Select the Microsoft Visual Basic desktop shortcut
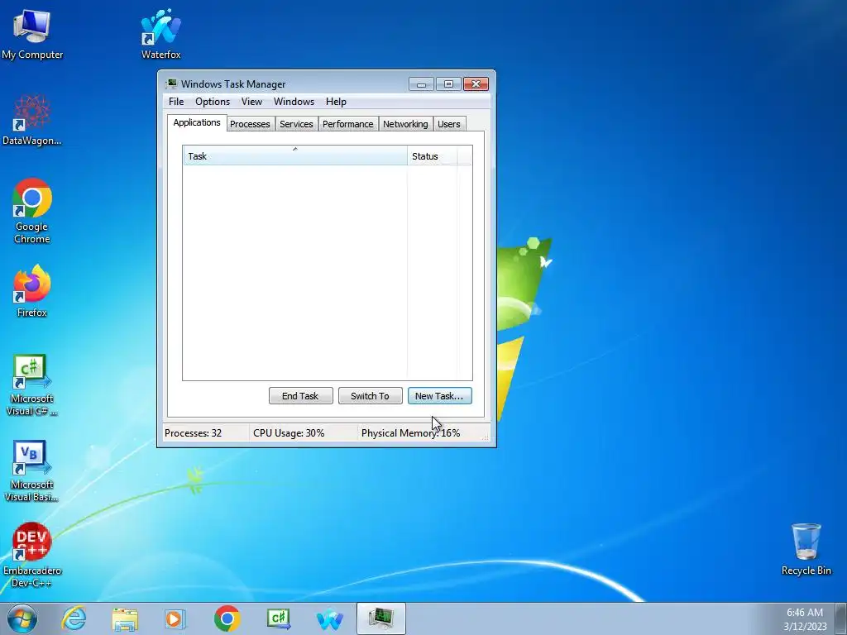 click(x=32, y=471)
